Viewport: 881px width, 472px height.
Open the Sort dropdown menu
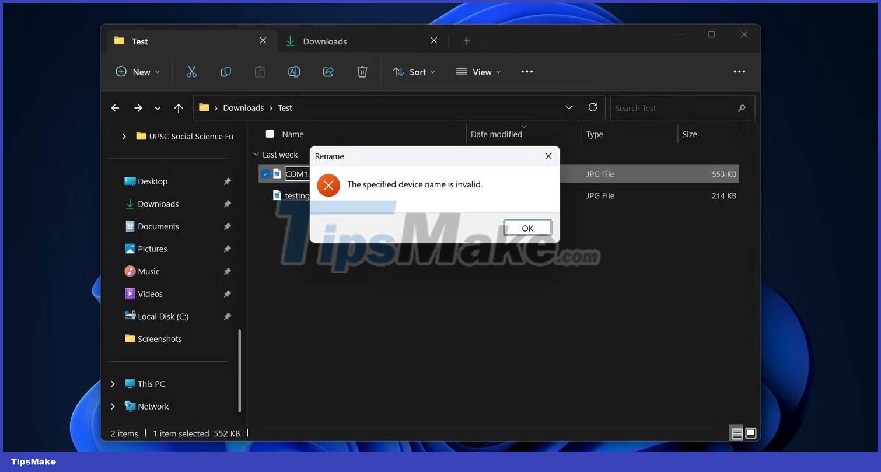click(414, 71)
